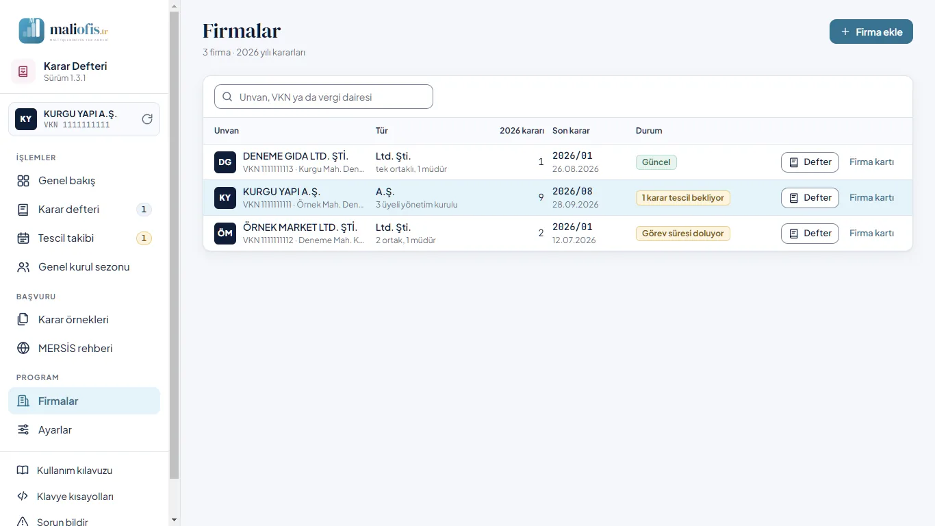935x526 pixels.
Task: Click the sidebar vertical scrollbar
Action: pyautogui.click(x=175, y=247)
